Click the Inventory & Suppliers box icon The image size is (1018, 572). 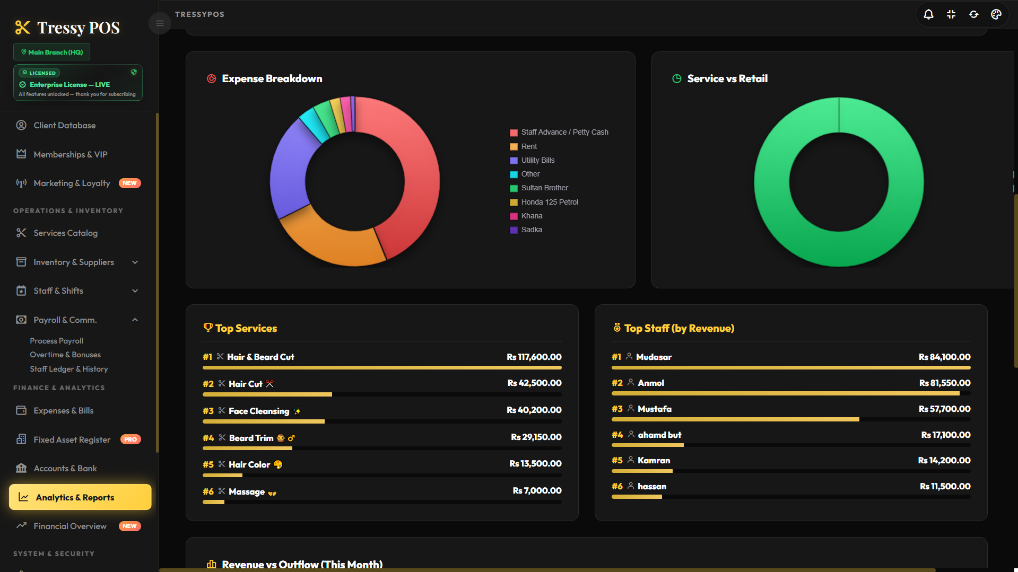pyautogui.click(x=21, y=262)
